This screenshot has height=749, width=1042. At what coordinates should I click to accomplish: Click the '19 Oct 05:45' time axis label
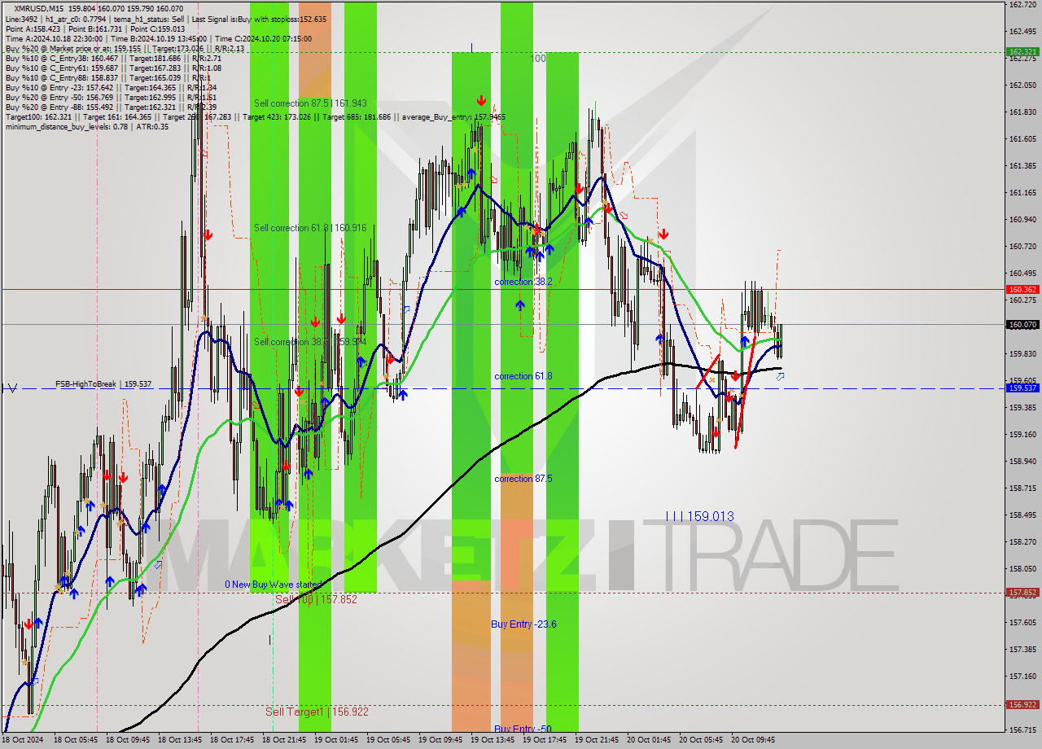tap(388, 740)
